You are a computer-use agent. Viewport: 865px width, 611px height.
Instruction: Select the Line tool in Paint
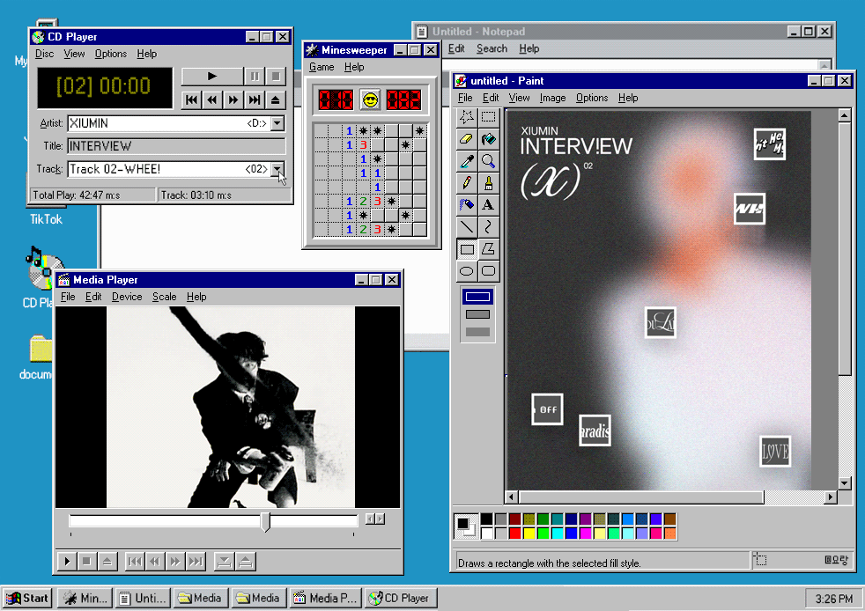tap(467, 227)
